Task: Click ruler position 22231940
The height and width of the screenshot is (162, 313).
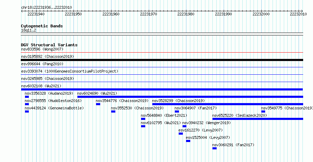Action: pos(36,14)
